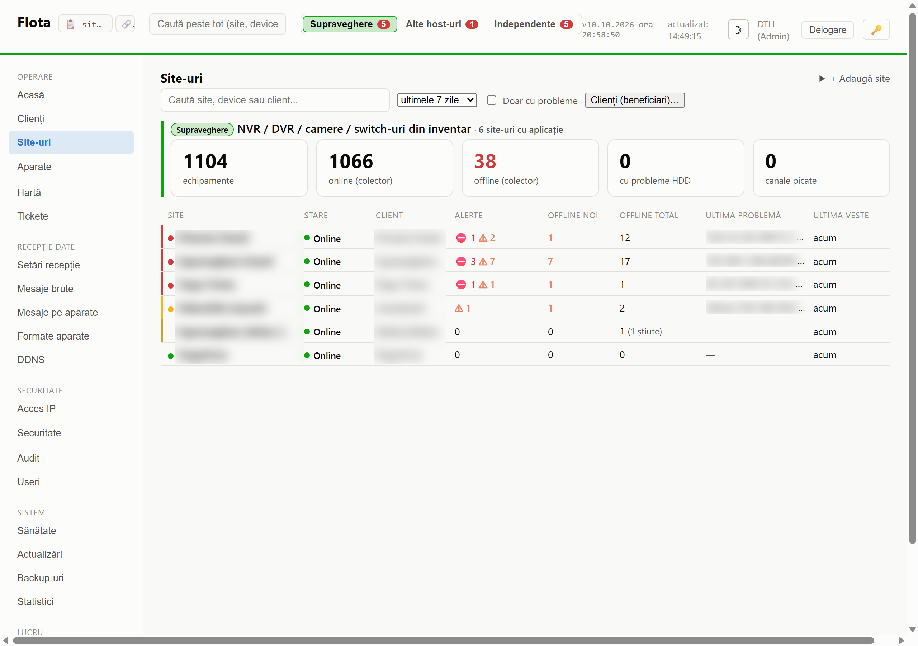This screenshot has width=918, height=646.
Task: Click the '1104 echipamente' card
Action: click(239, 168)
